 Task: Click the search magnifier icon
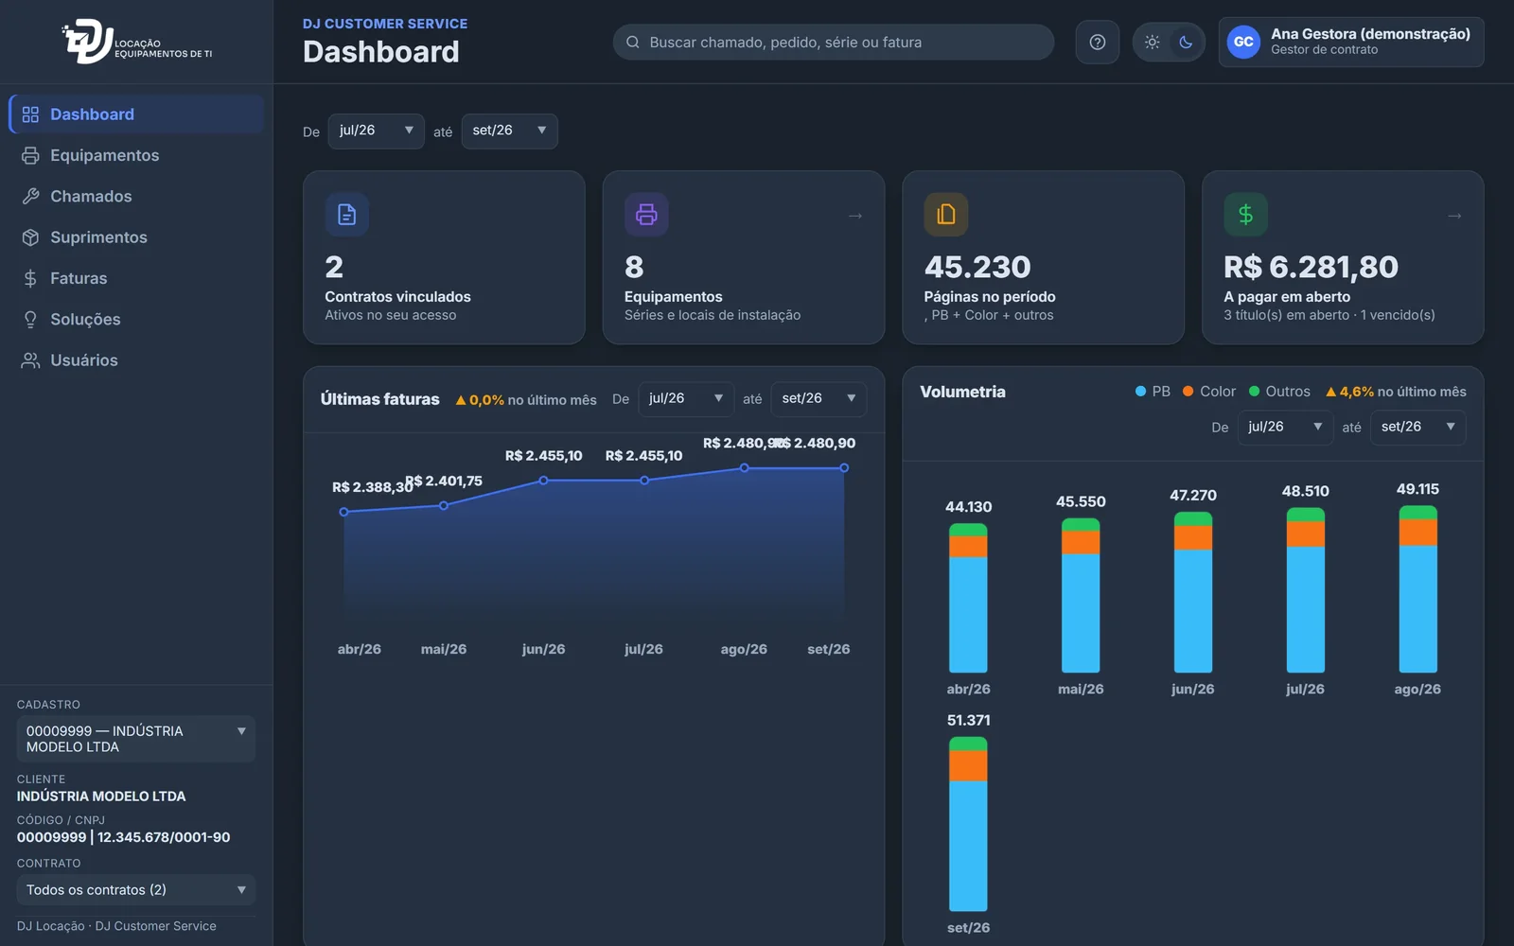[x=633, y=42]
